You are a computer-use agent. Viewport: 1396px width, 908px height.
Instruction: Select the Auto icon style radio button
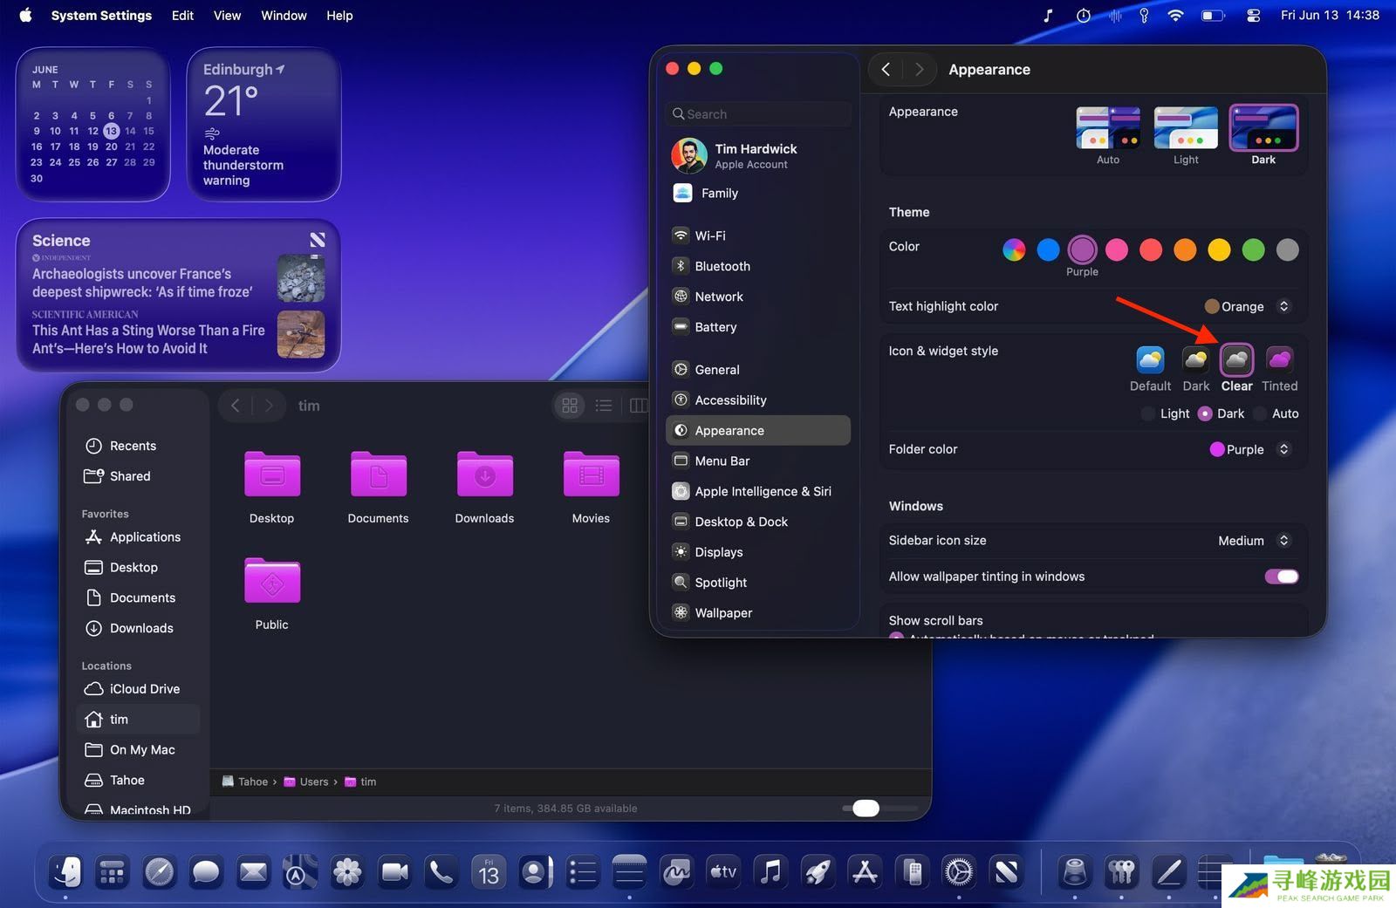coord(1259,413)
